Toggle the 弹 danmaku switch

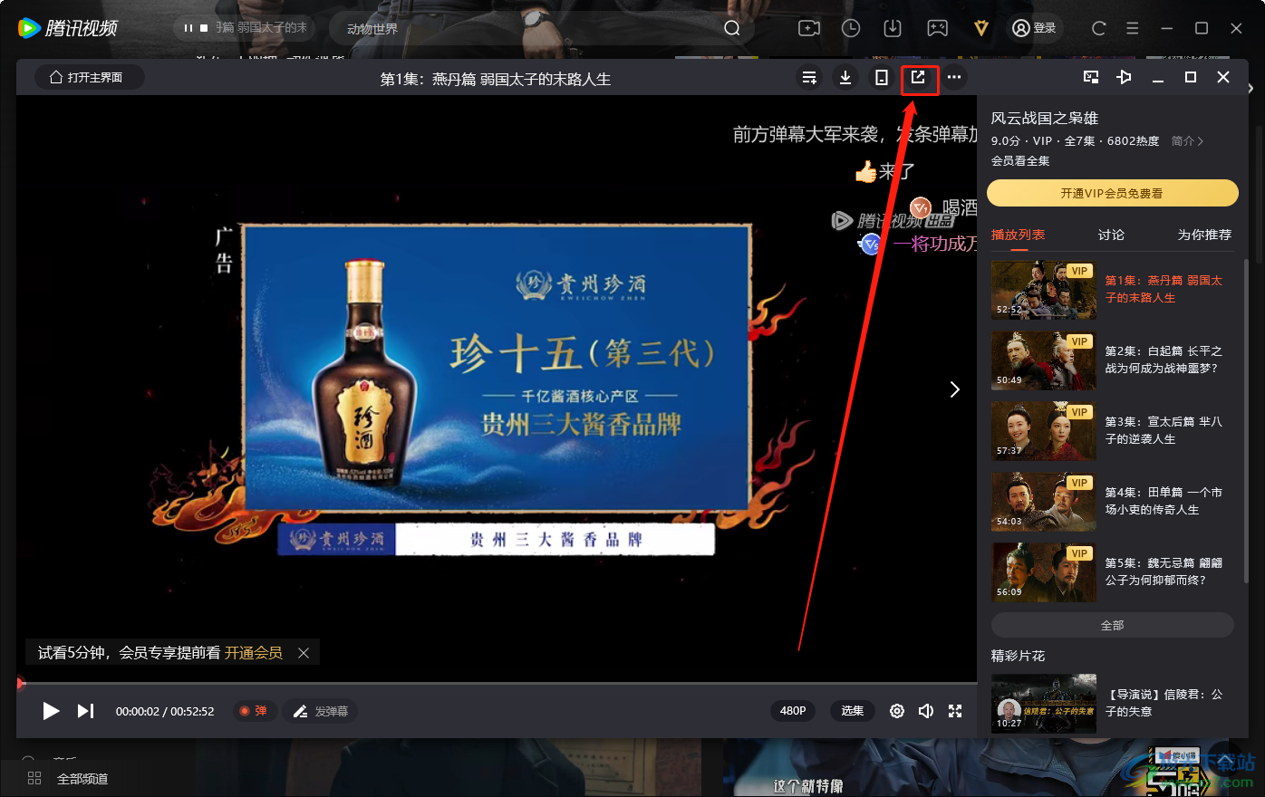tap(253, 711)
